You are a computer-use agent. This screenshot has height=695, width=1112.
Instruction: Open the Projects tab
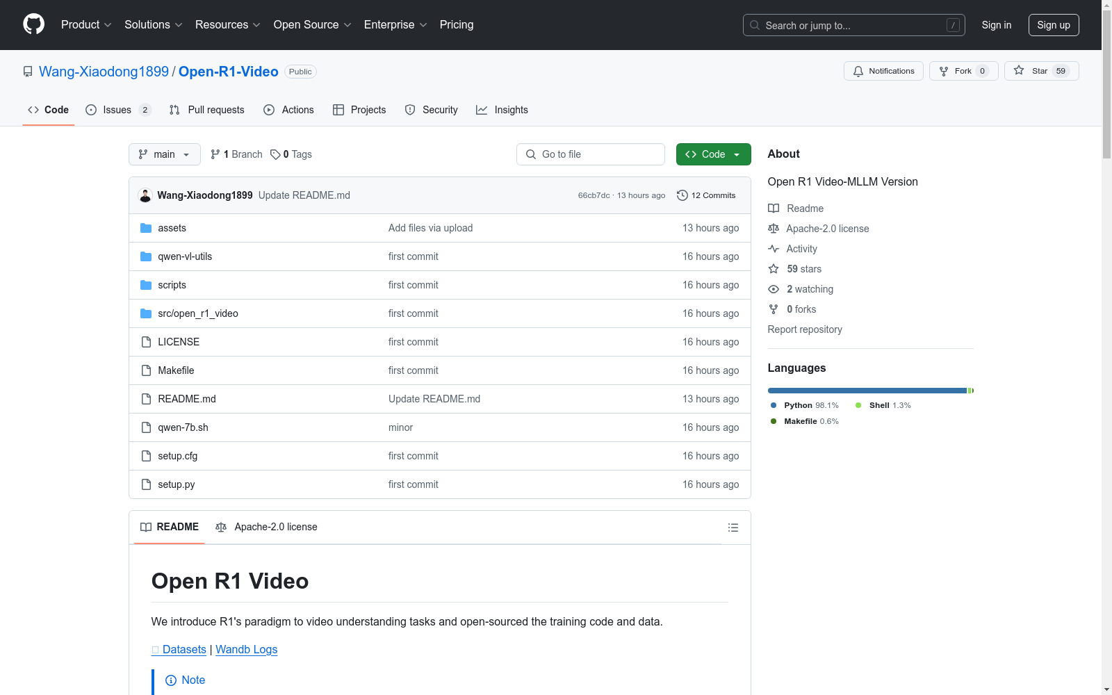359,110
